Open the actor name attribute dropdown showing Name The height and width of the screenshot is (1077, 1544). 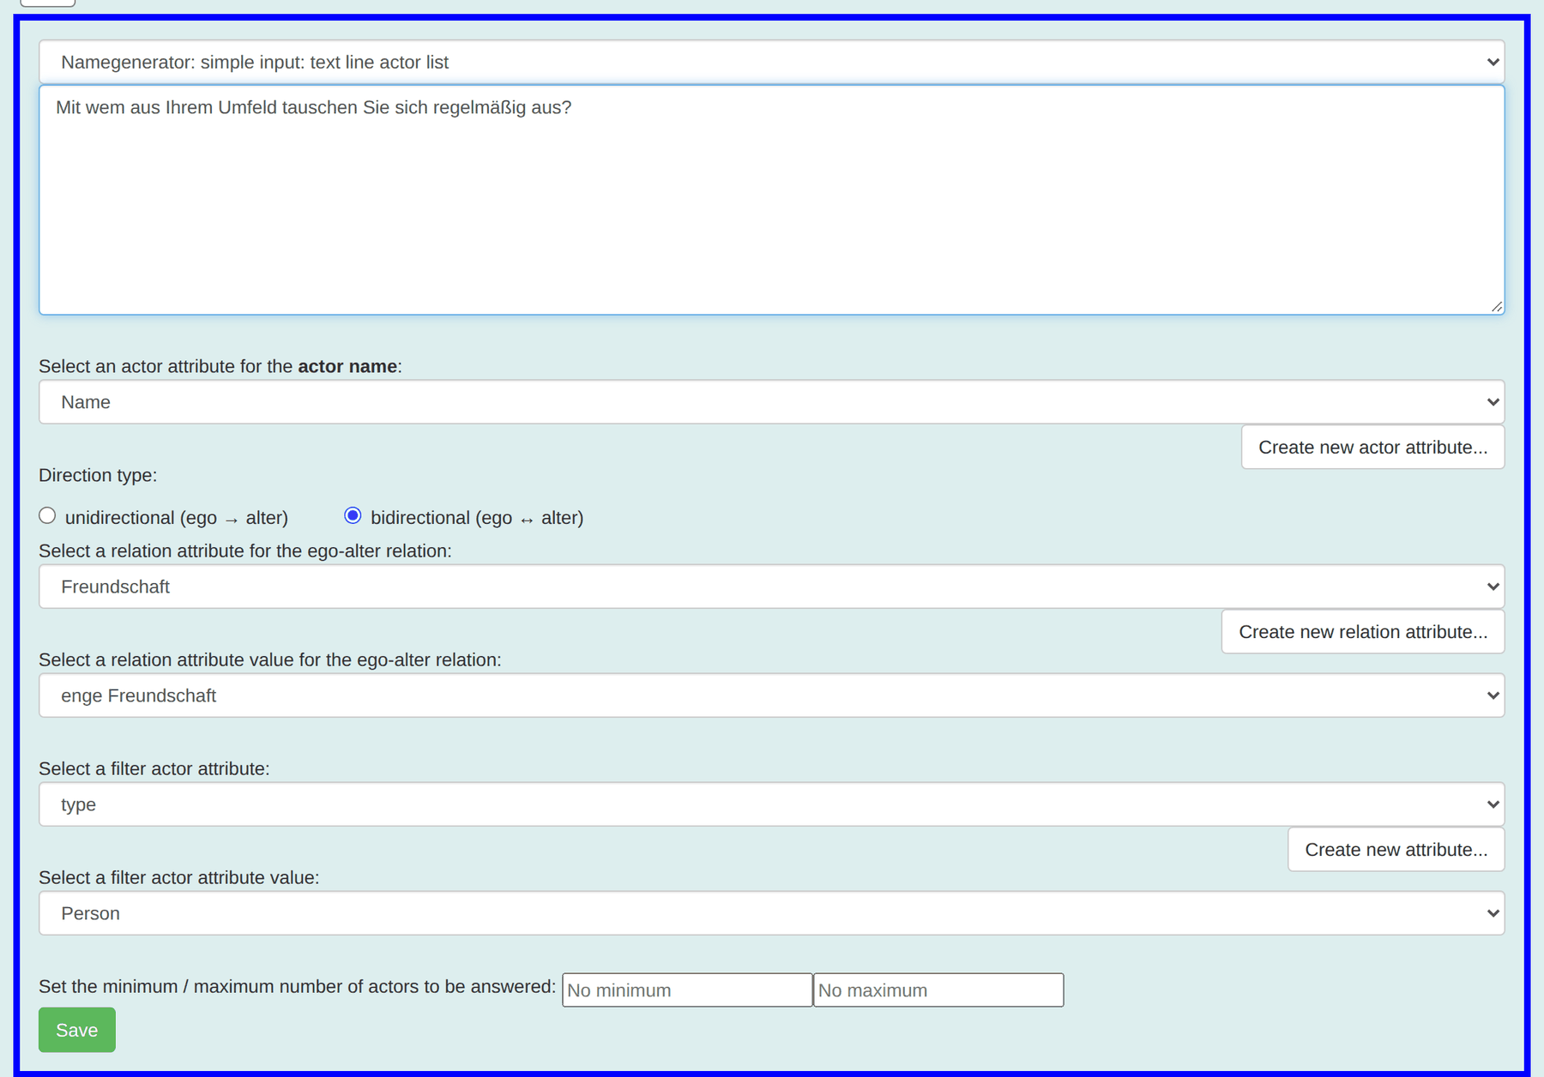771,402
